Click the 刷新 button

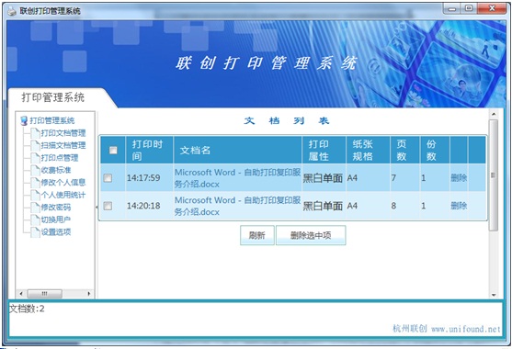257,235
